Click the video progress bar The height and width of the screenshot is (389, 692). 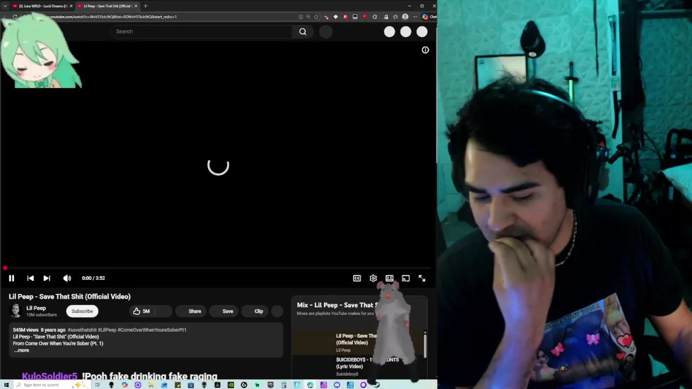coord(218,268)
